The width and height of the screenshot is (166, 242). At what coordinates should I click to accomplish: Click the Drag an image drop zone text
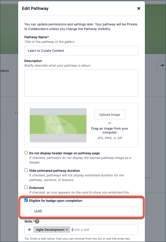(110, 131)
